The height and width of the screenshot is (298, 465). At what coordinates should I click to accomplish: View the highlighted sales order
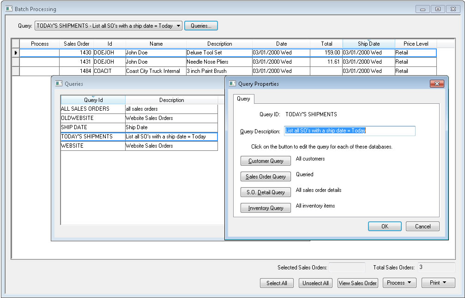357,282
